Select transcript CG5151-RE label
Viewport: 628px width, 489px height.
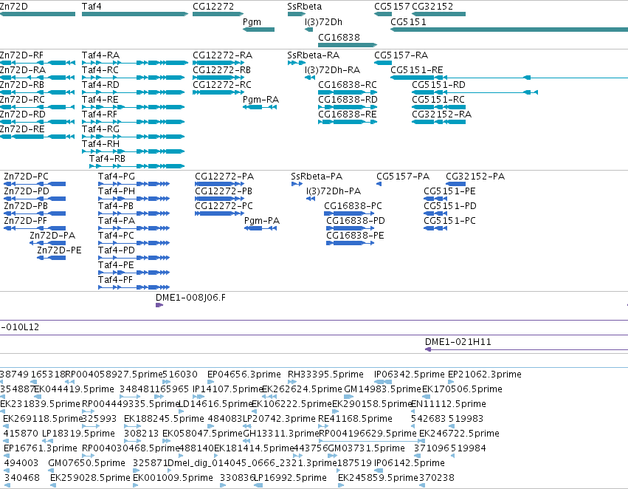click(416, 70)
